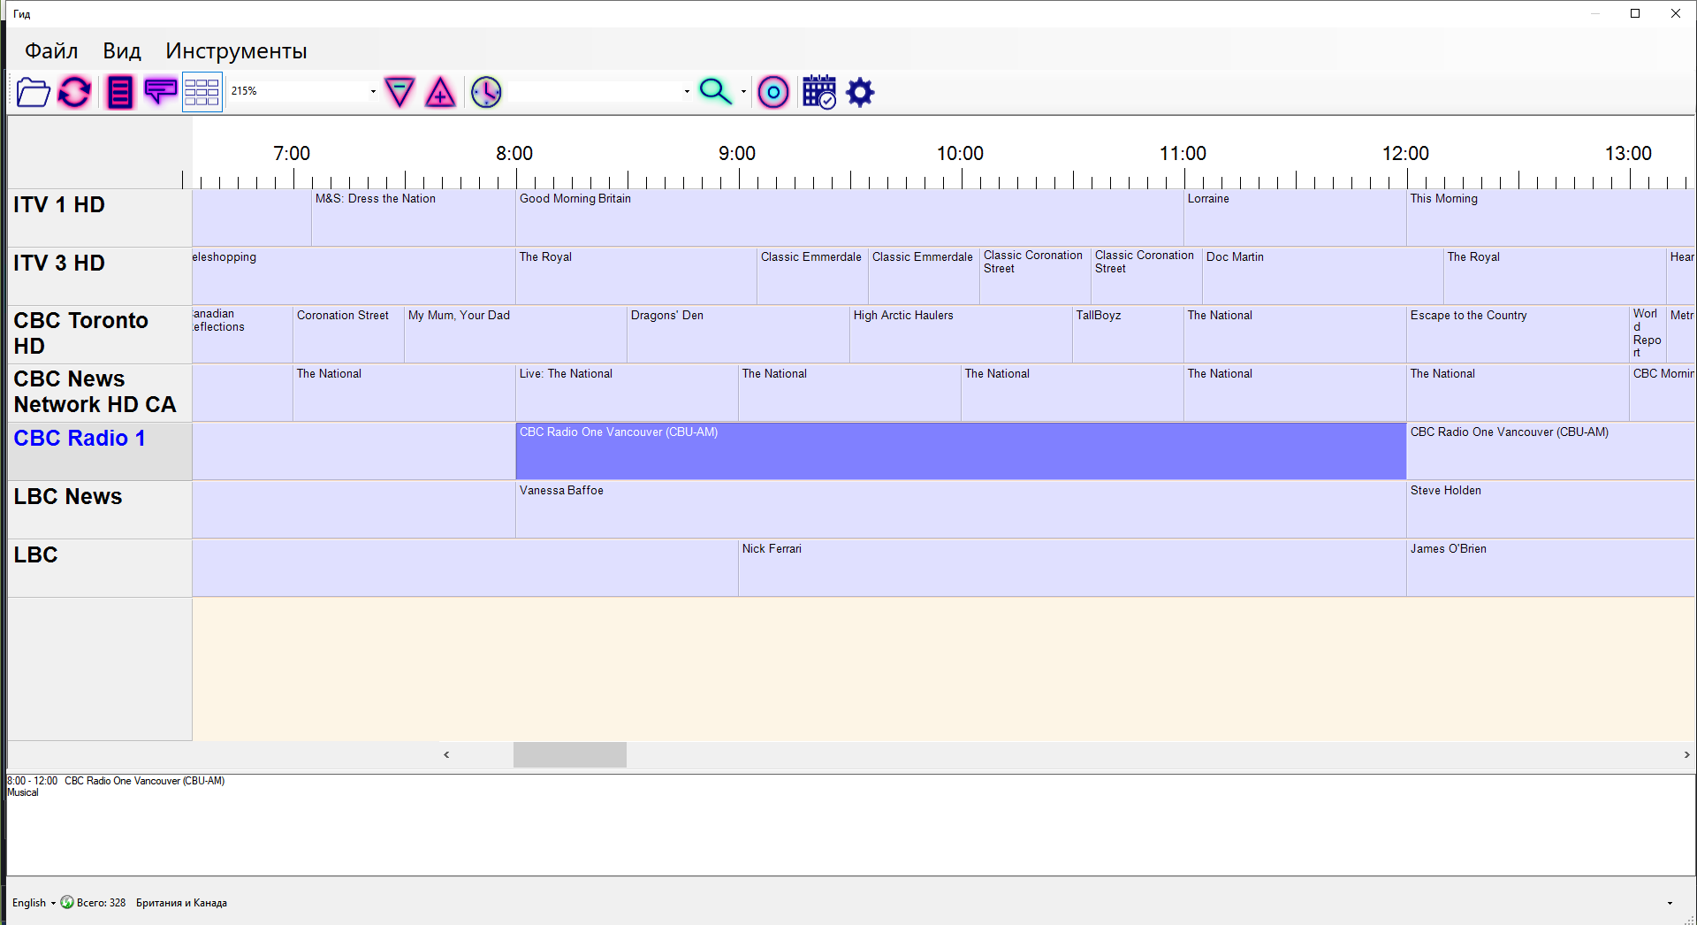Select the CBC Radio 1 channel
Screen dimensions: 1697x925
point(80,439)
